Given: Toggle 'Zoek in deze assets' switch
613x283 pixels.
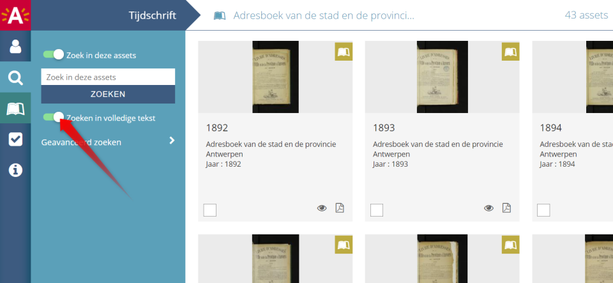Looking at the screenshot, I should pyautogui.click(x=53, y=55).
